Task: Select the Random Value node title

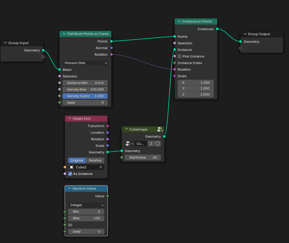Action: (x=84, y=189)
